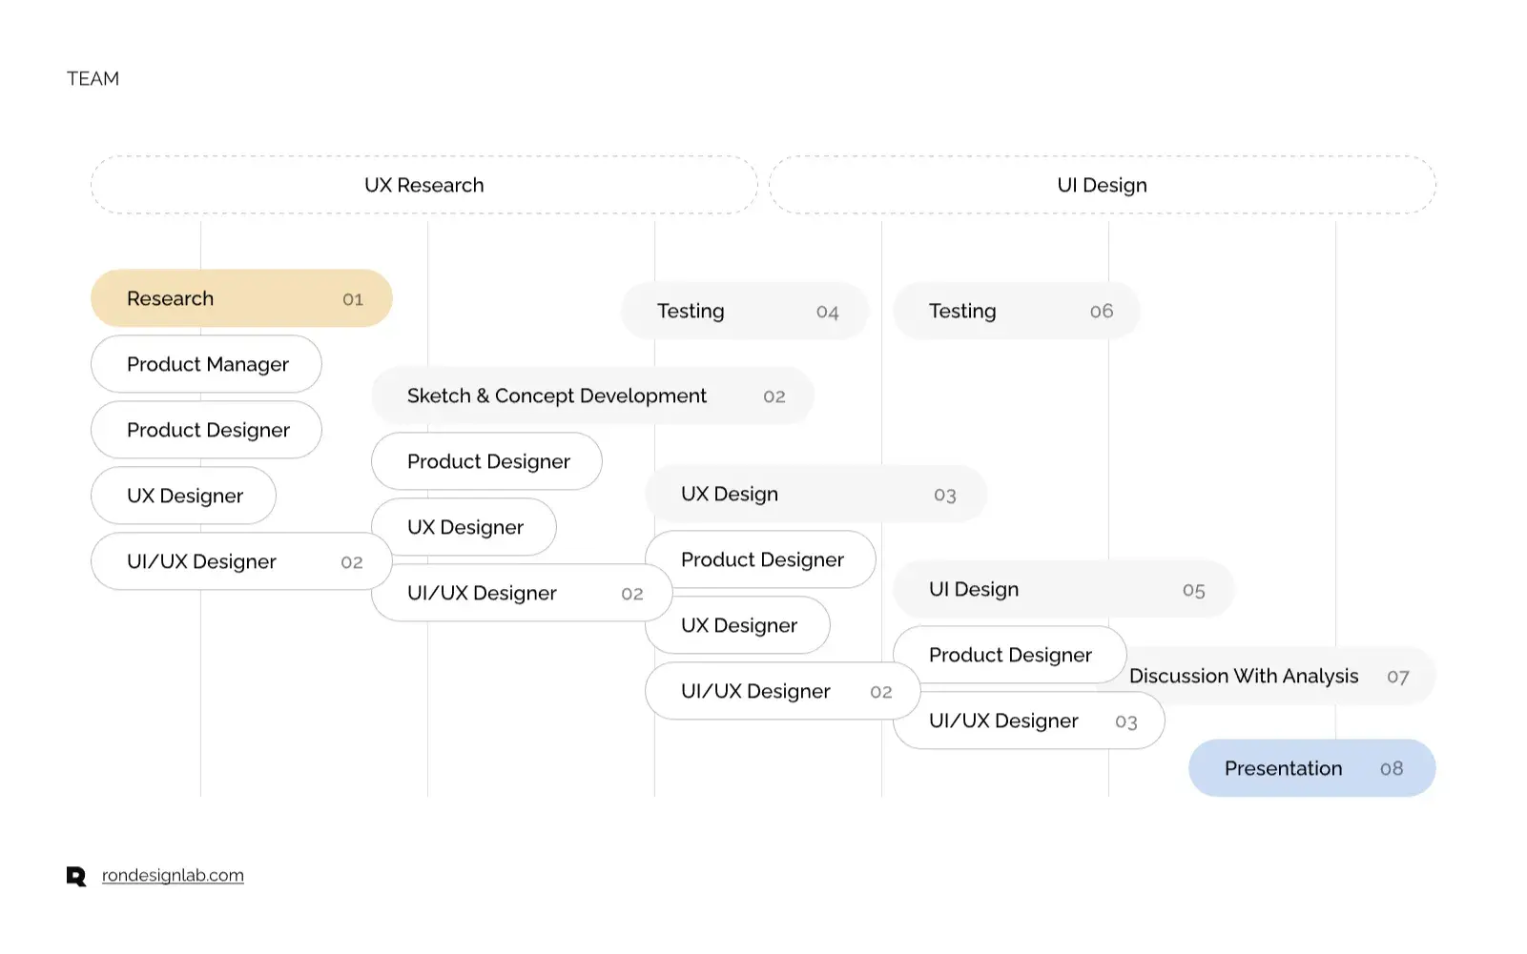Screen dimensions: 1527x954
Task: Click UI/UX Designer under UX Design 03
Action: tap(782, 691)
